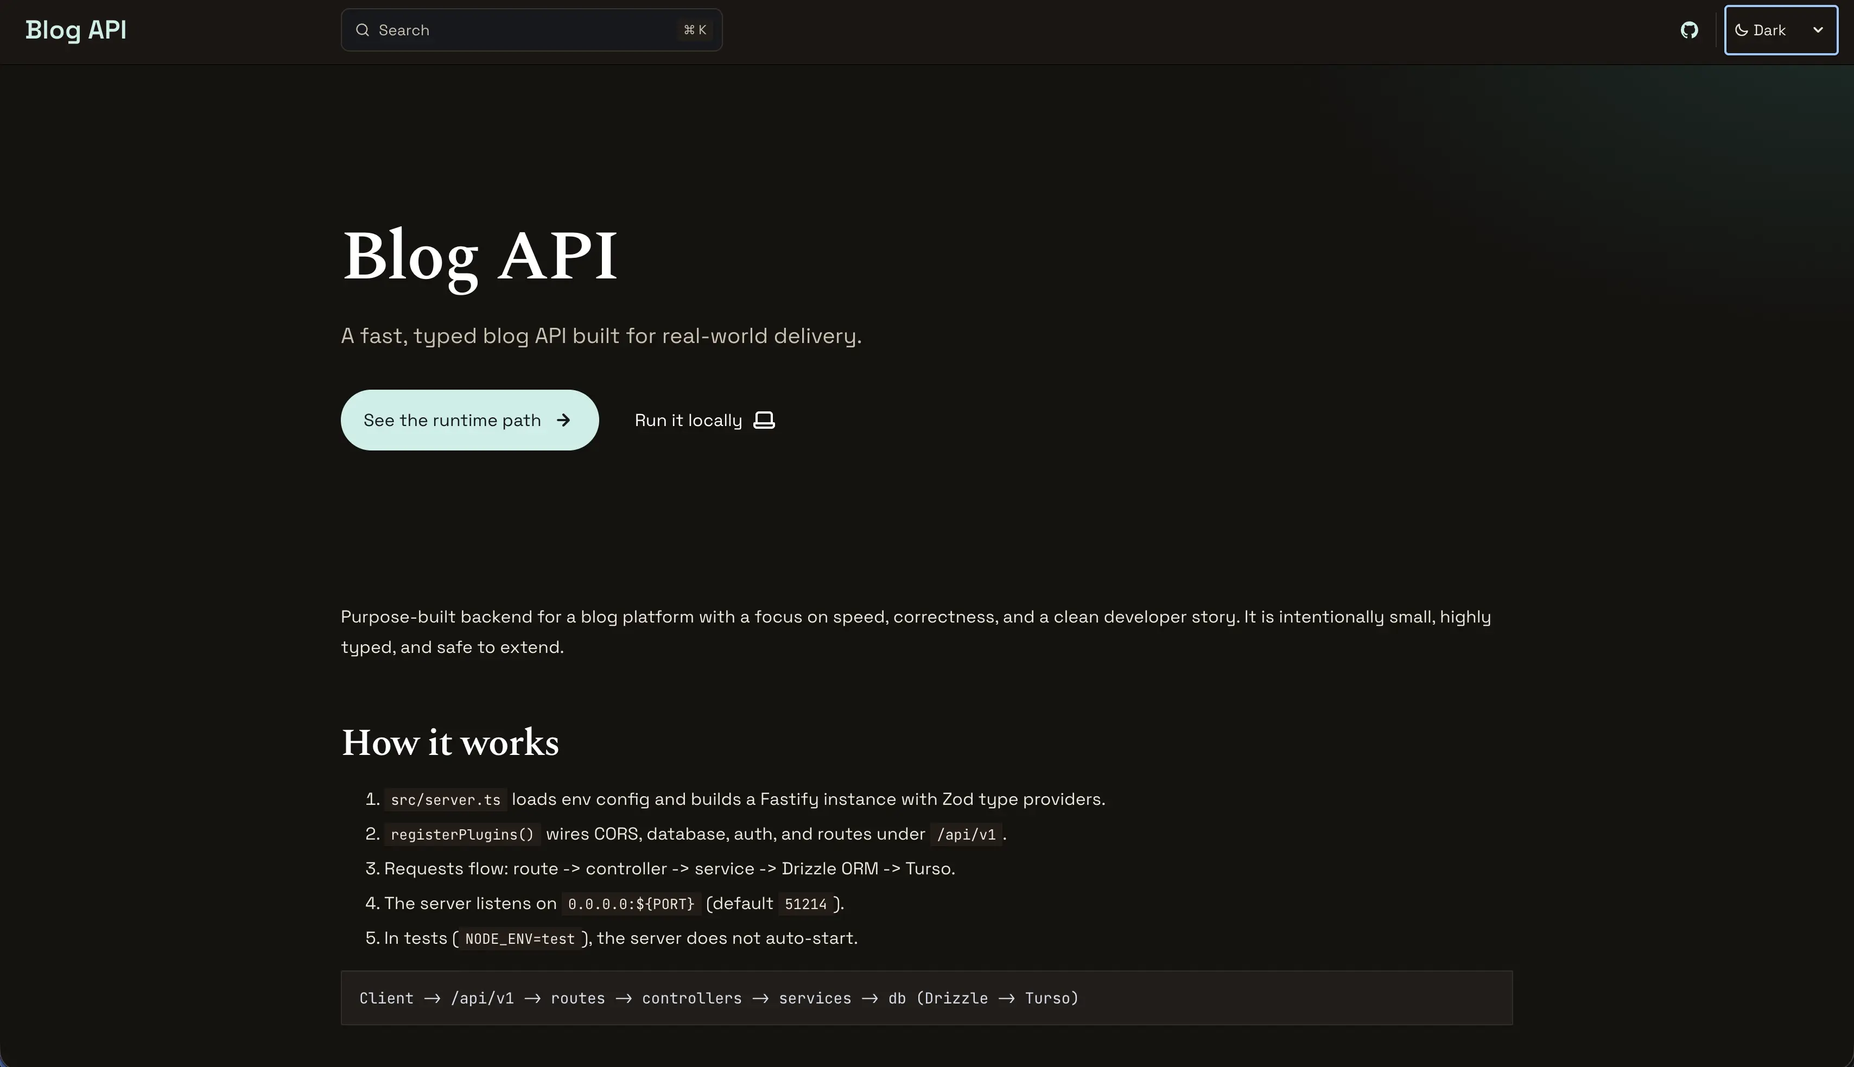The width and height of the screenshot is (1854, 1067).
Task: Select the registerPlugins() code chip
Action: [461, 835]
